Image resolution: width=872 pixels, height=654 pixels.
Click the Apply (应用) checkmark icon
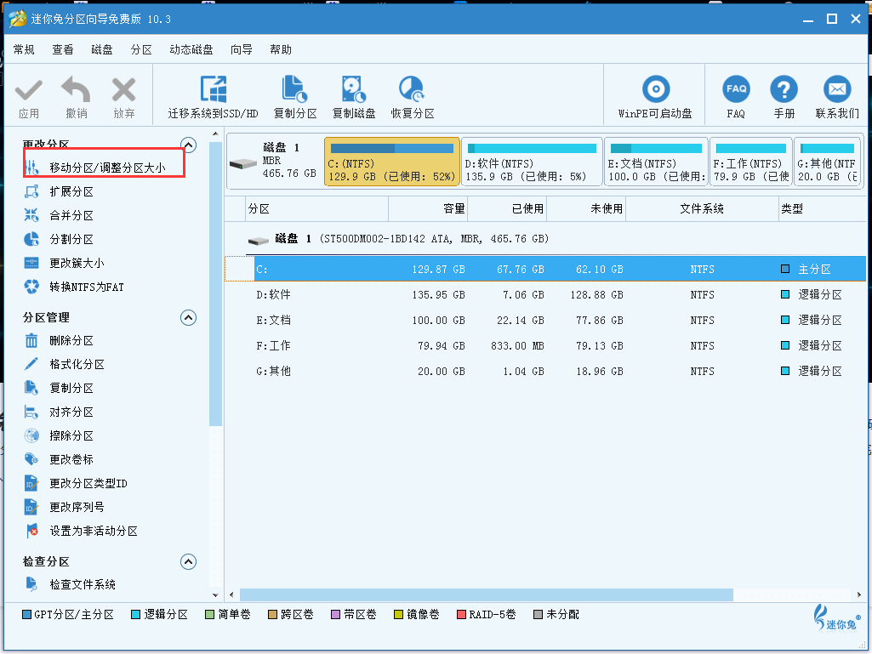(28, 90)
